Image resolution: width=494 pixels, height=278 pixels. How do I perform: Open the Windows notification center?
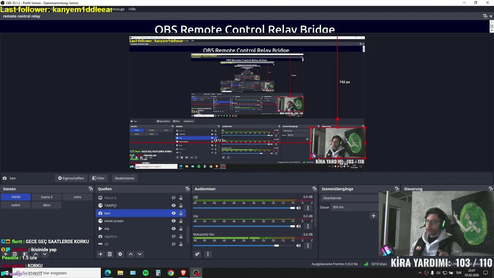coord(486,273)
